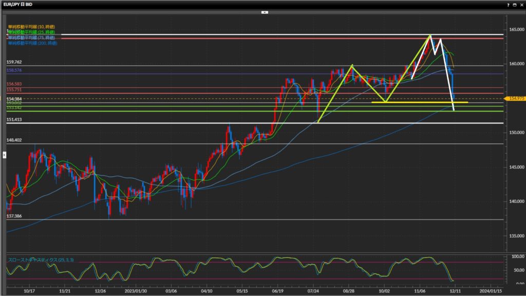Expand the top toolbar dropdown arrow
This screenshot has width=526, height=296.
[265, 11]
